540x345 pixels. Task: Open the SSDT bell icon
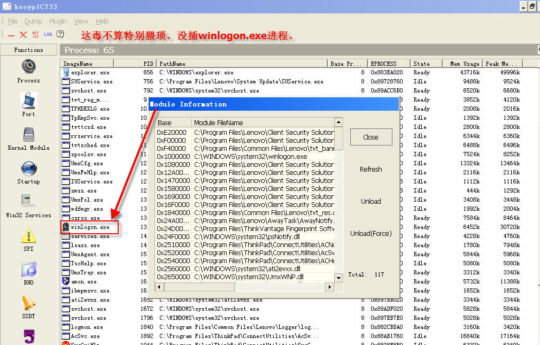tap(28, 303)
